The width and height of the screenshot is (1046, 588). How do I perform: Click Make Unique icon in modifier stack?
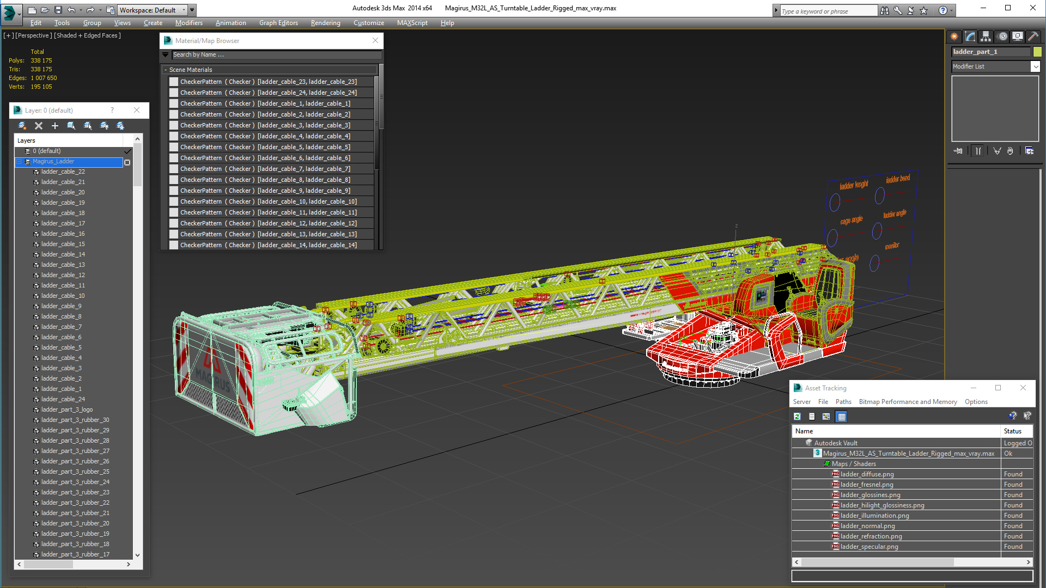point(997,151)
